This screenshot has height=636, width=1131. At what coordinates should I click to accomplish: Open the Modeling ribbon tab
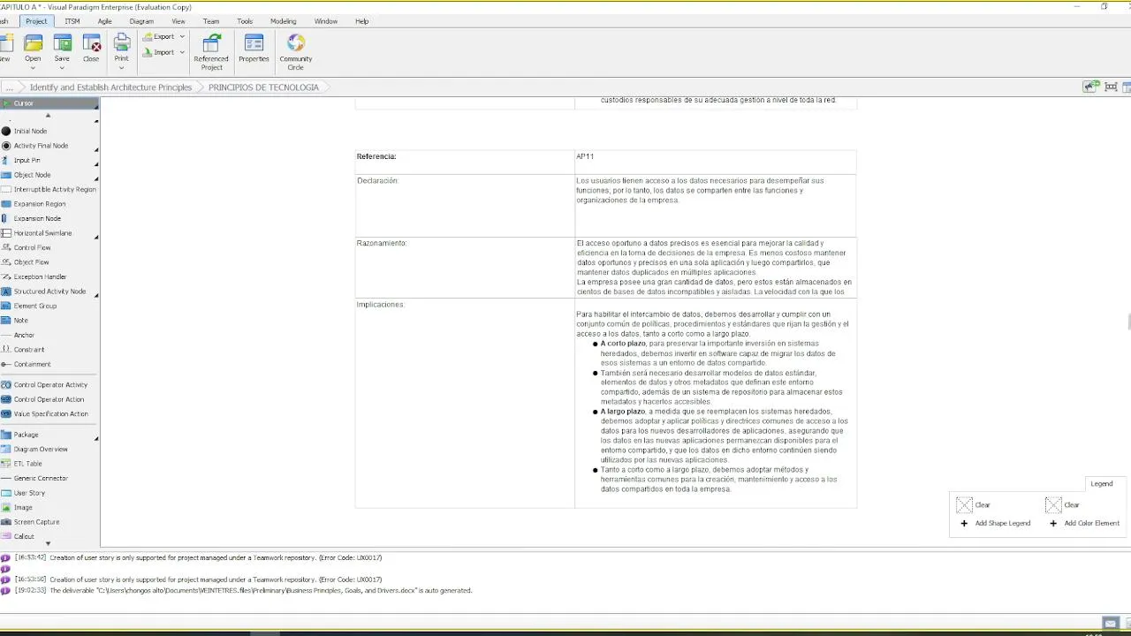click(284, 21)
